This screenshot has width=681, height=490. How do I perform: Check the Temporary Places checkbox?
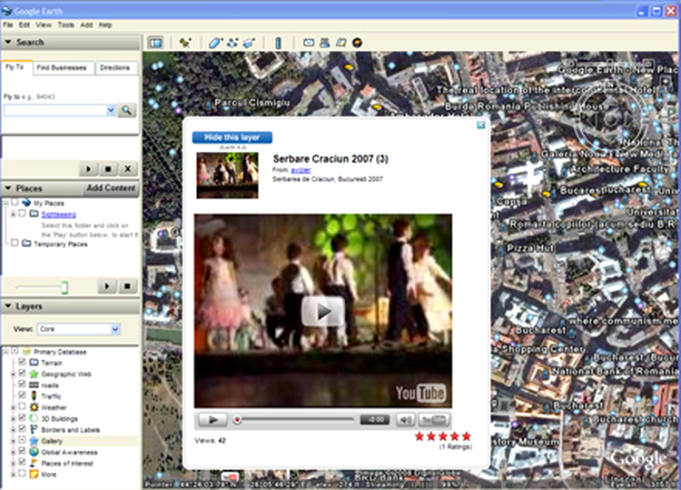pyautogui.click(x=15, y=243)
